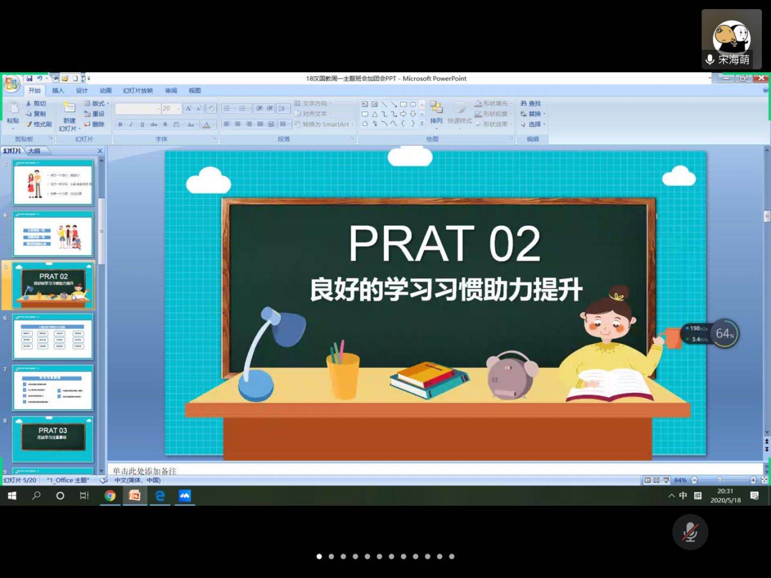The width and height of the screenshot is (771, 578).
Task: Save the presentation from quick access toolbar
Action: 29,78
